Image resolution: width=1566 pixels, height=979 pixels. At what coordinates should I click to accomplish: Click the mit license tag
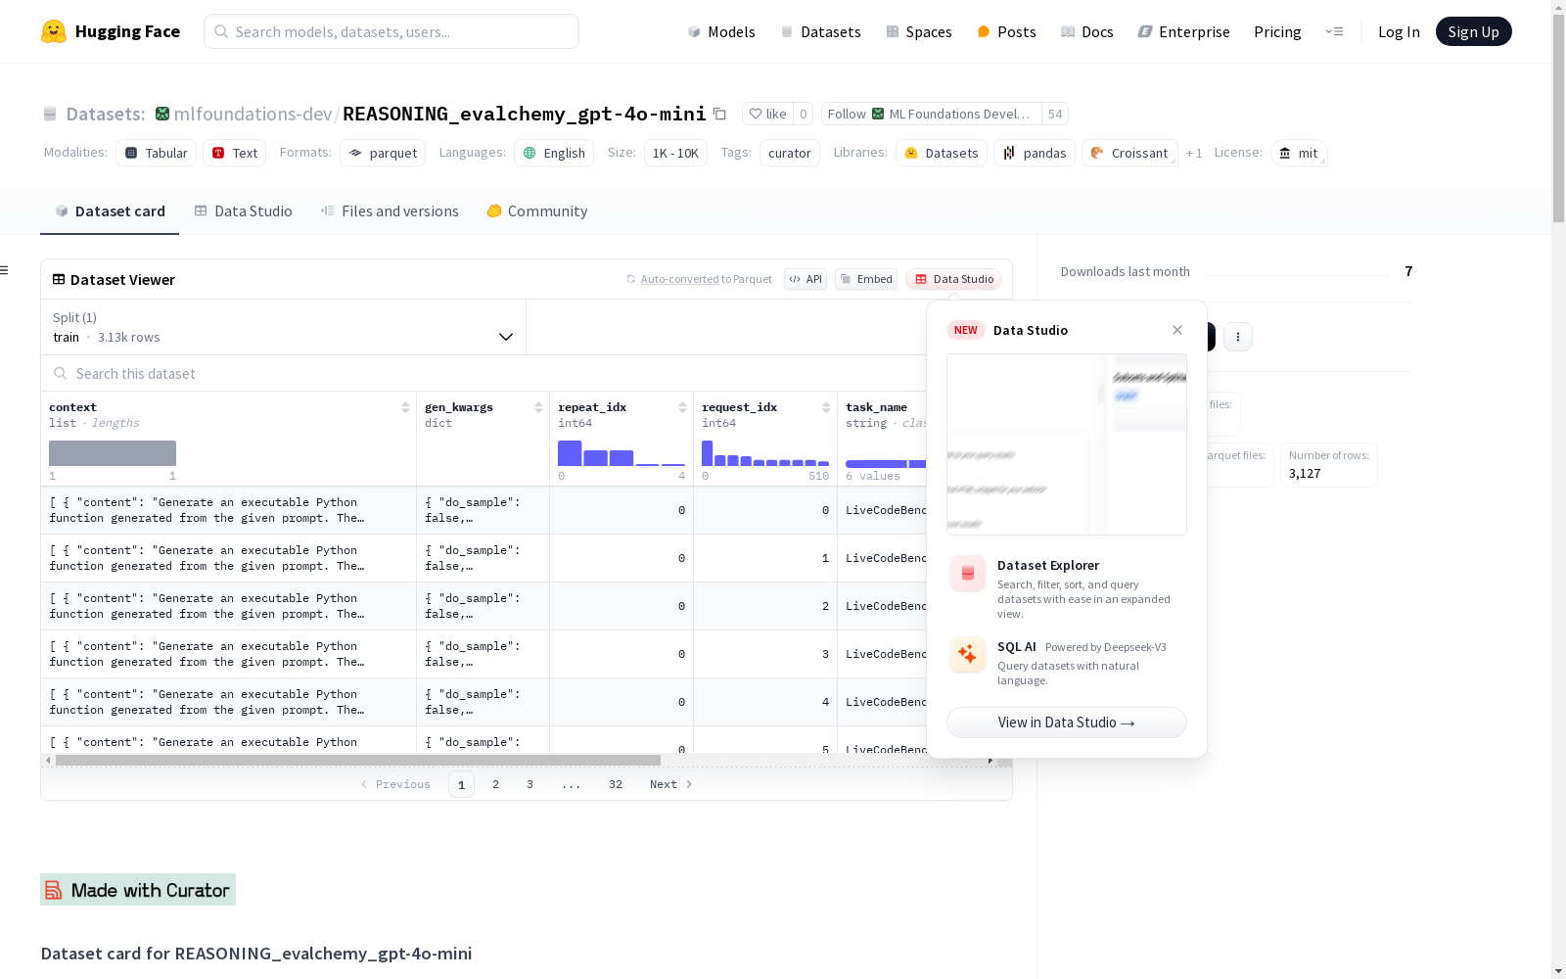(1299, 153)
